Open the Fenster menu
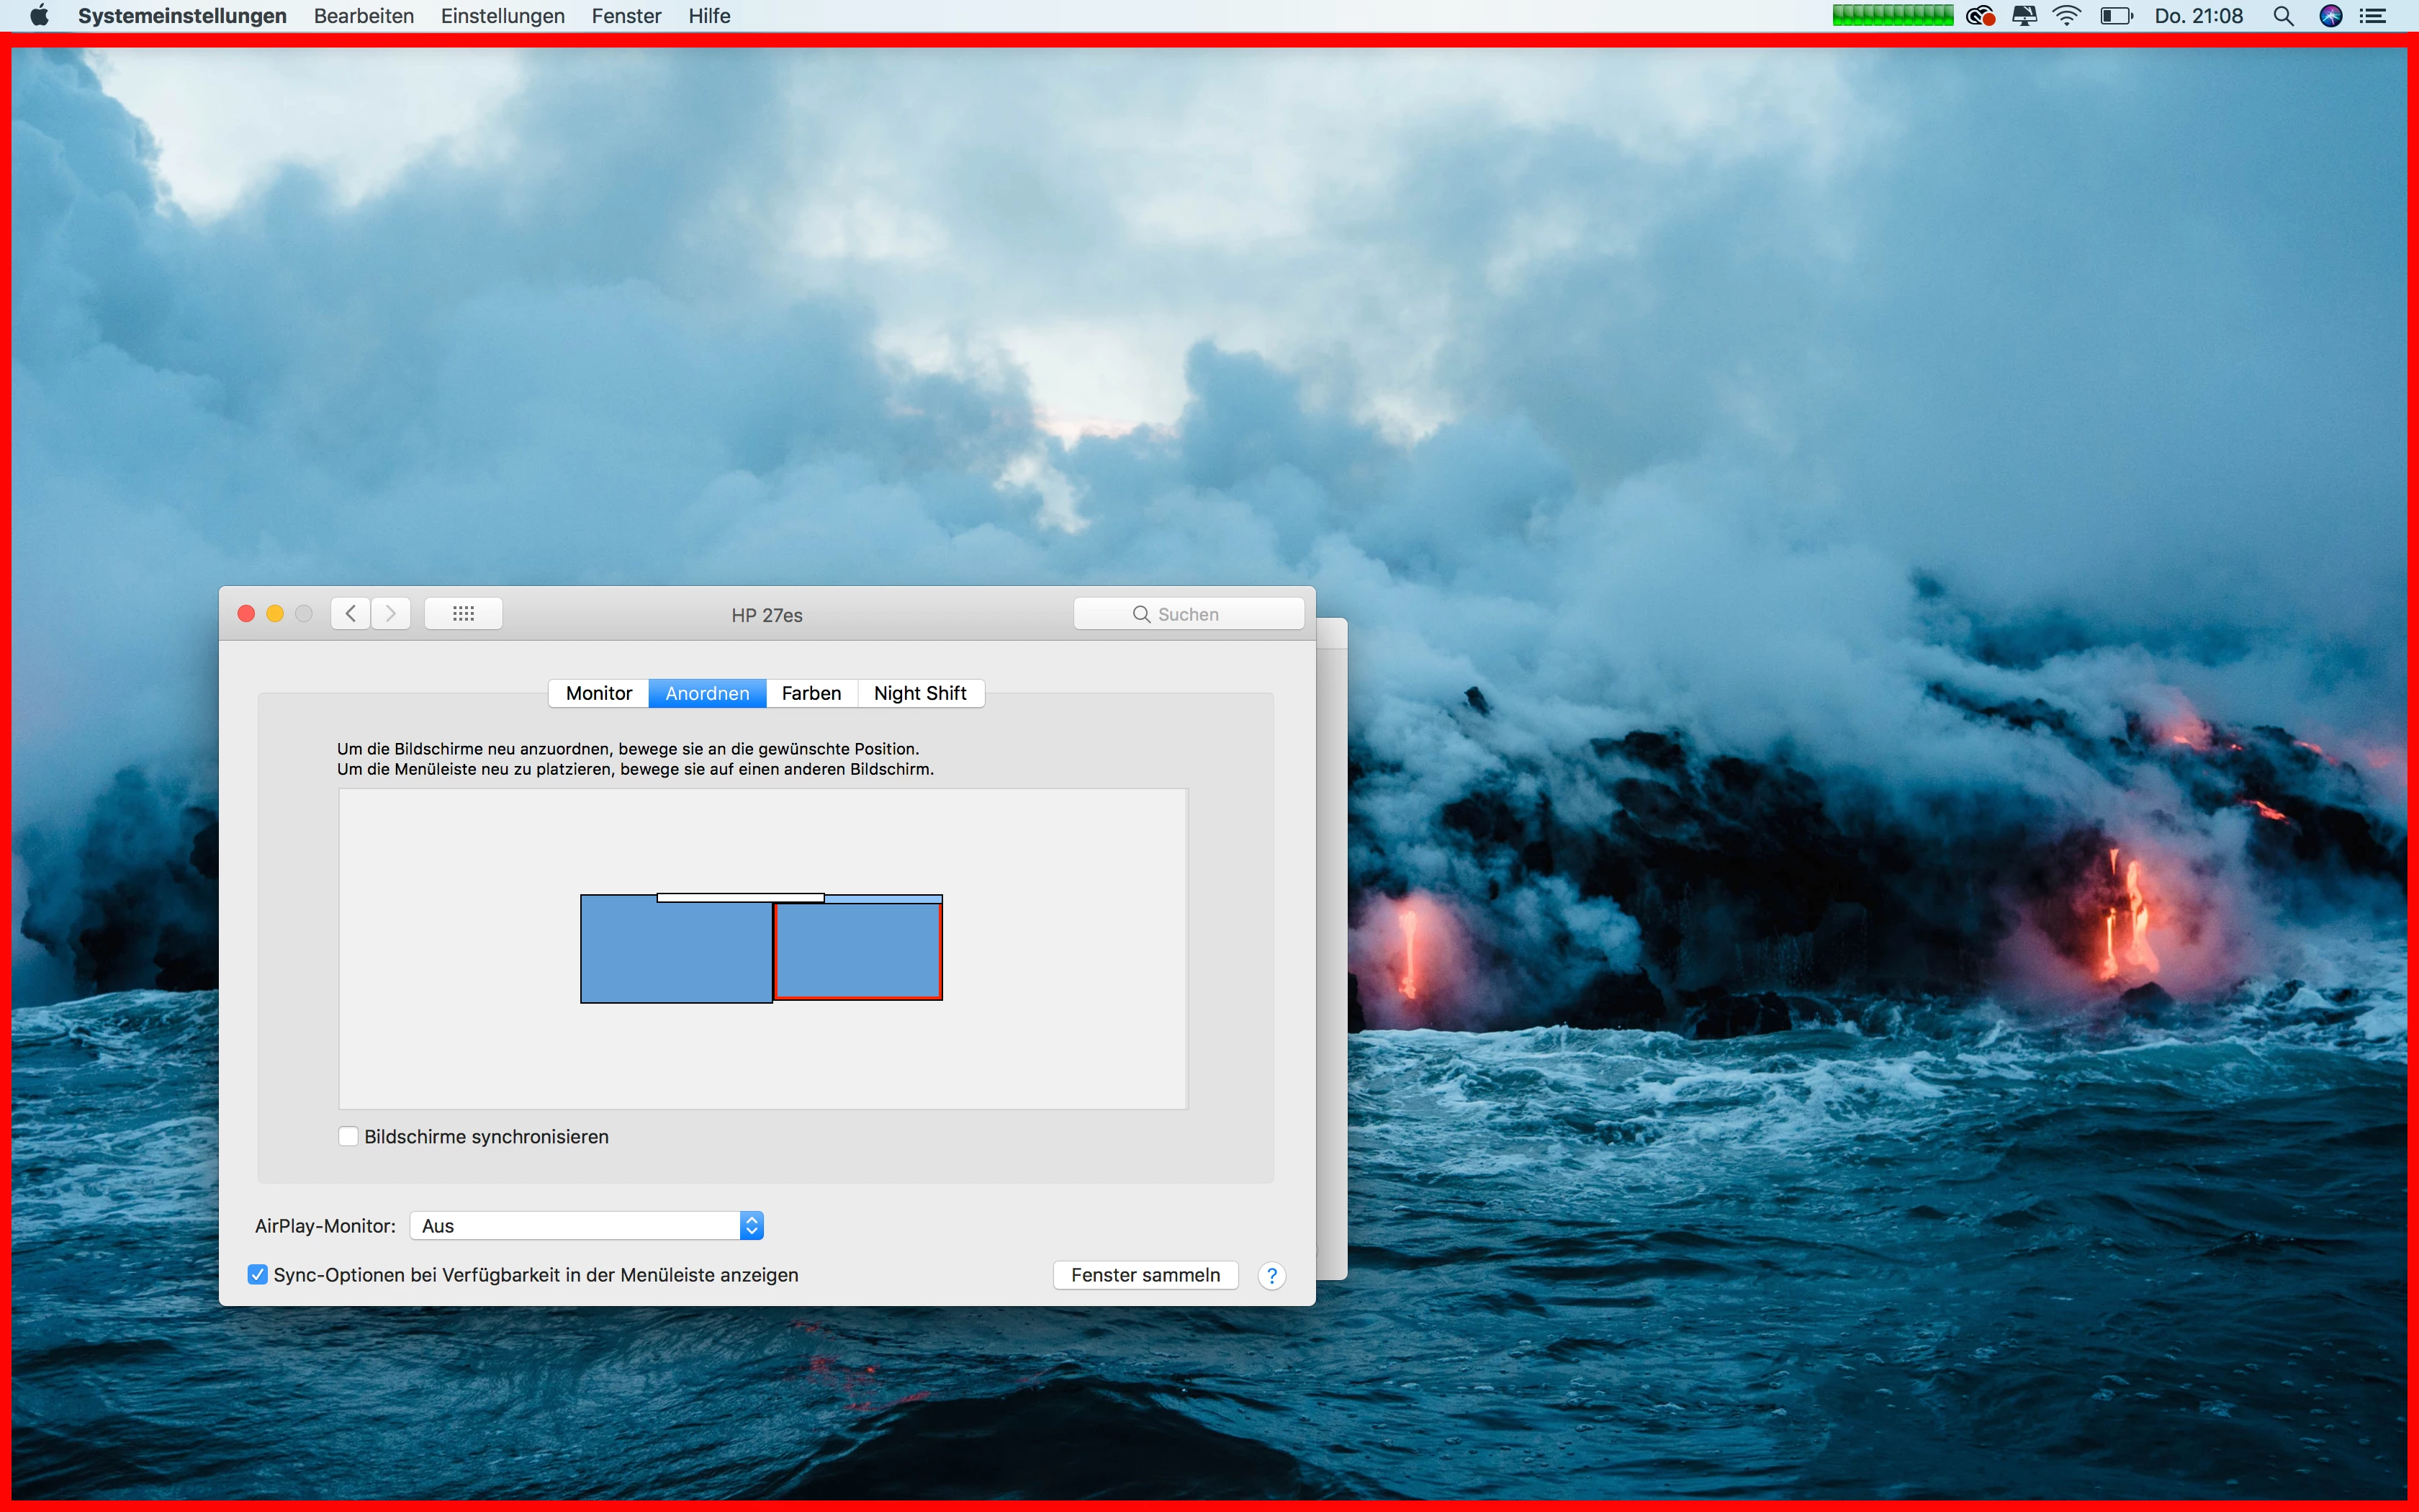 pyautogui.click(x=626, y=16)
